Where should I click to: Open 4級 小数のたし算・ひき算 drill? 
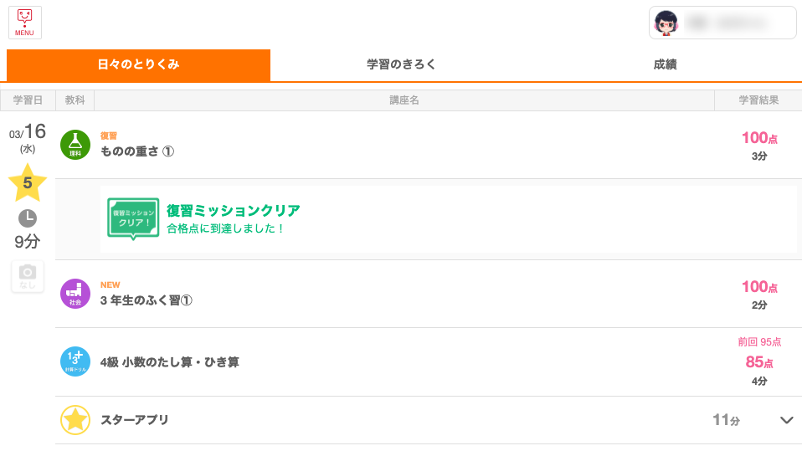[x=170, y=362]
